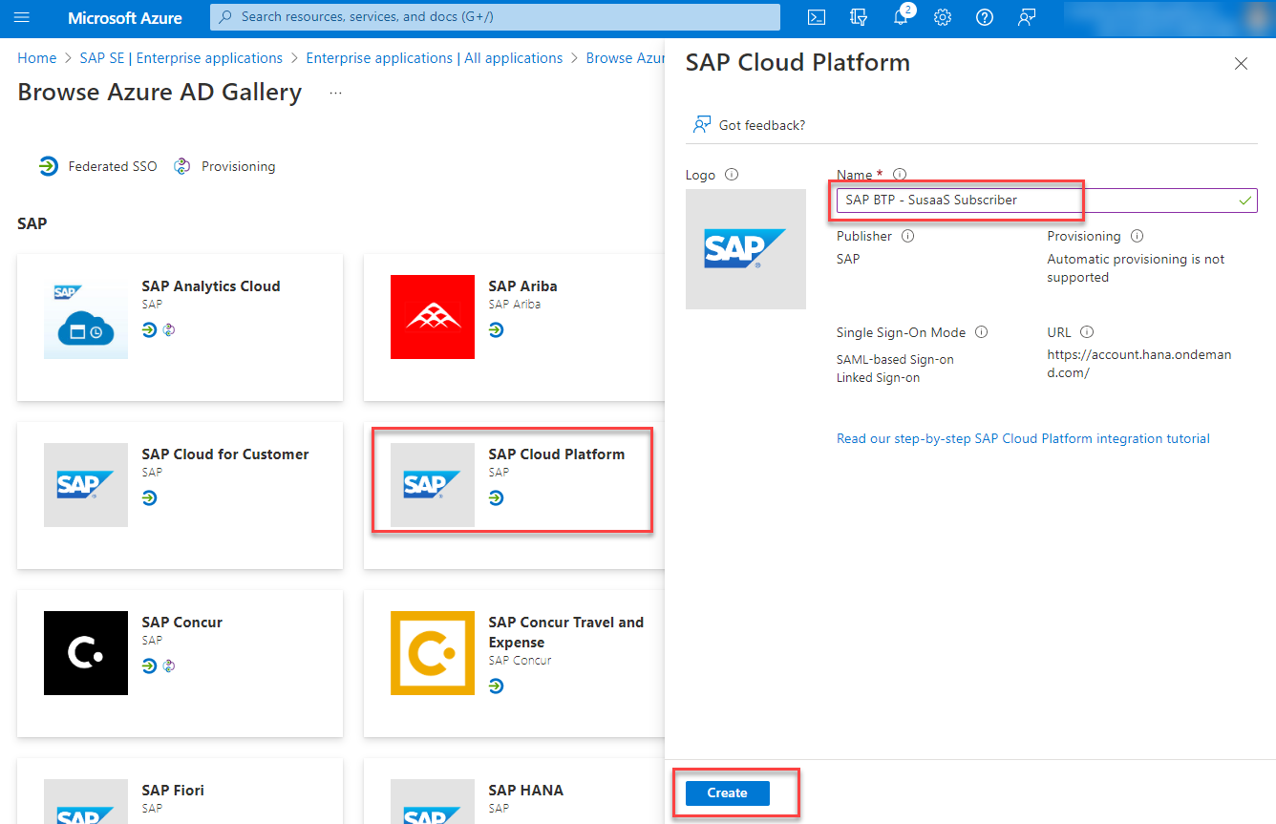
Task: Click 'SAML-based Sign-on' text
Action: (x=895, y=360)
